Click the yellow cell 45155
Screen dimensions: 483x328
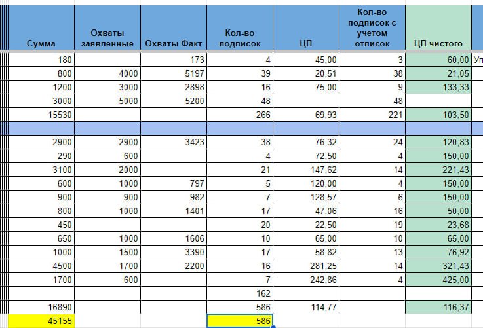coord(41,321)
